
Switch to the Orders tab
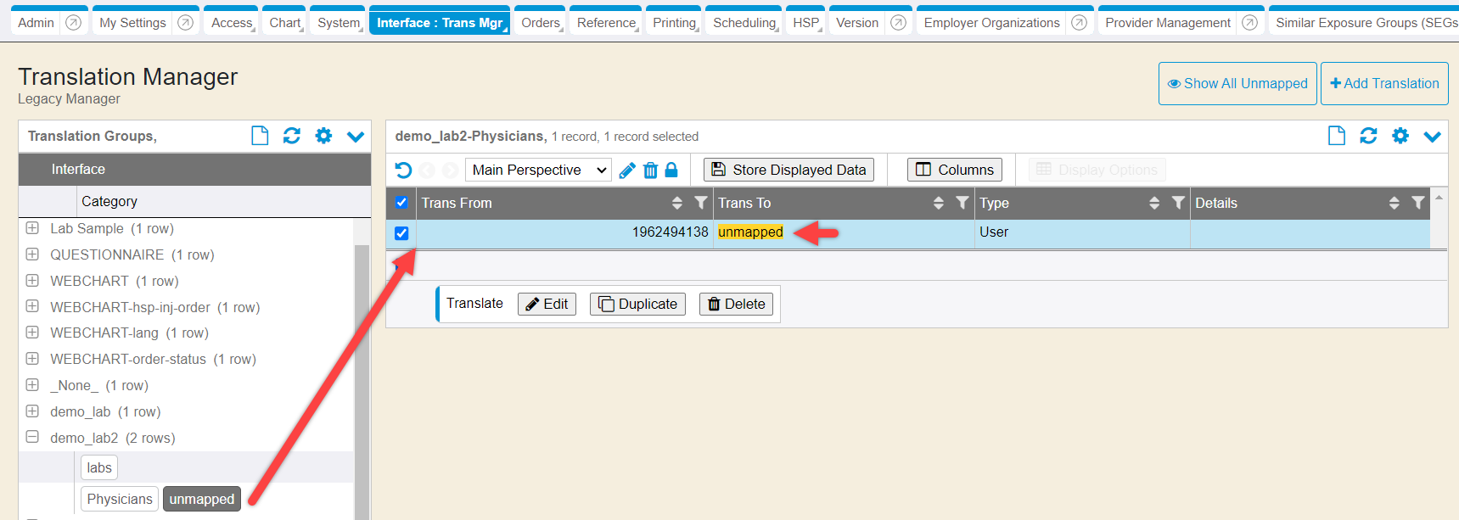coord(541,23)
